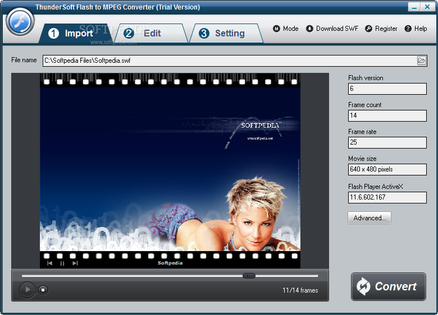
Task: Click the Frame rate field
Action: pyautogui.click(x=387, y=142)
